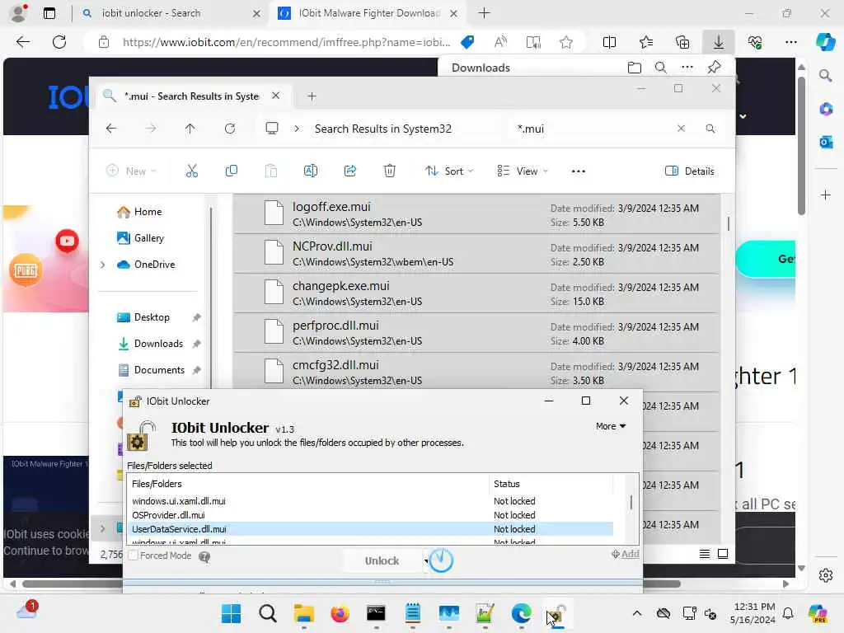The width and height of the screenshot is (844, 633).
Task: Add page to favorites star in address bar
Action: pos(565,42)
